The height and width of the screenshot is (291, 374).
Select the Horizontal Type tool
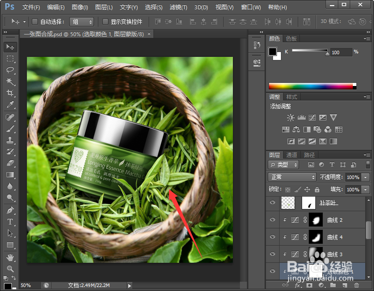point(10,222)
